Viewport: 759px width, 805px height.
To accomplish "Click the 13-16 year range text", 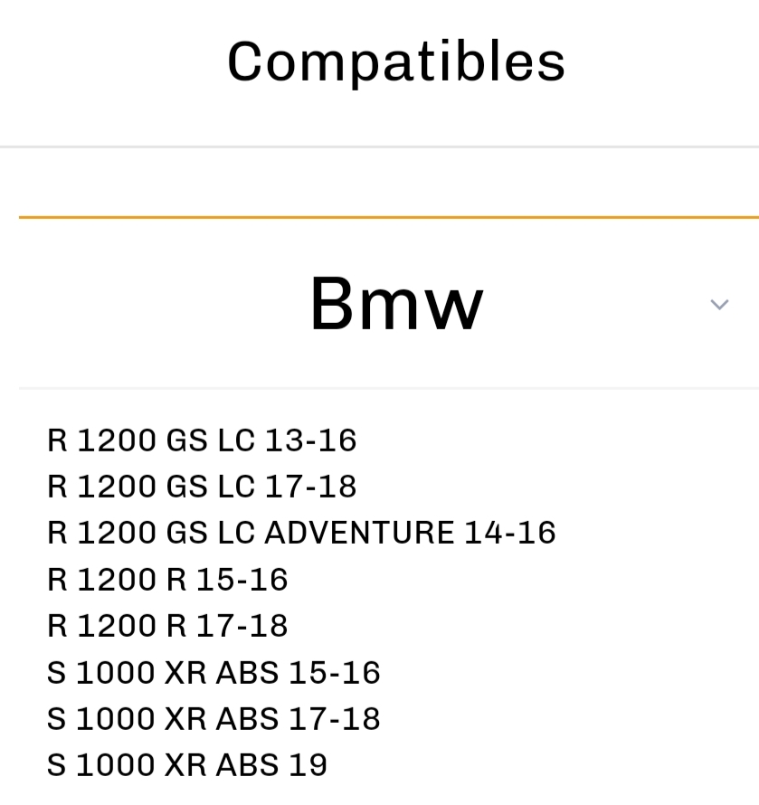I will (310, 440).
